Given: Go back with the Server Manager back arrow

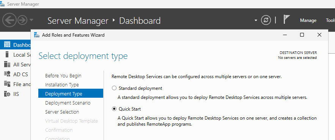Looking at the screenshot, I should 9,20.
